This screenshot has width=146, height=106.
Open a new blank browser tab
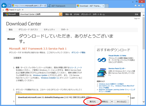(107, 6)
